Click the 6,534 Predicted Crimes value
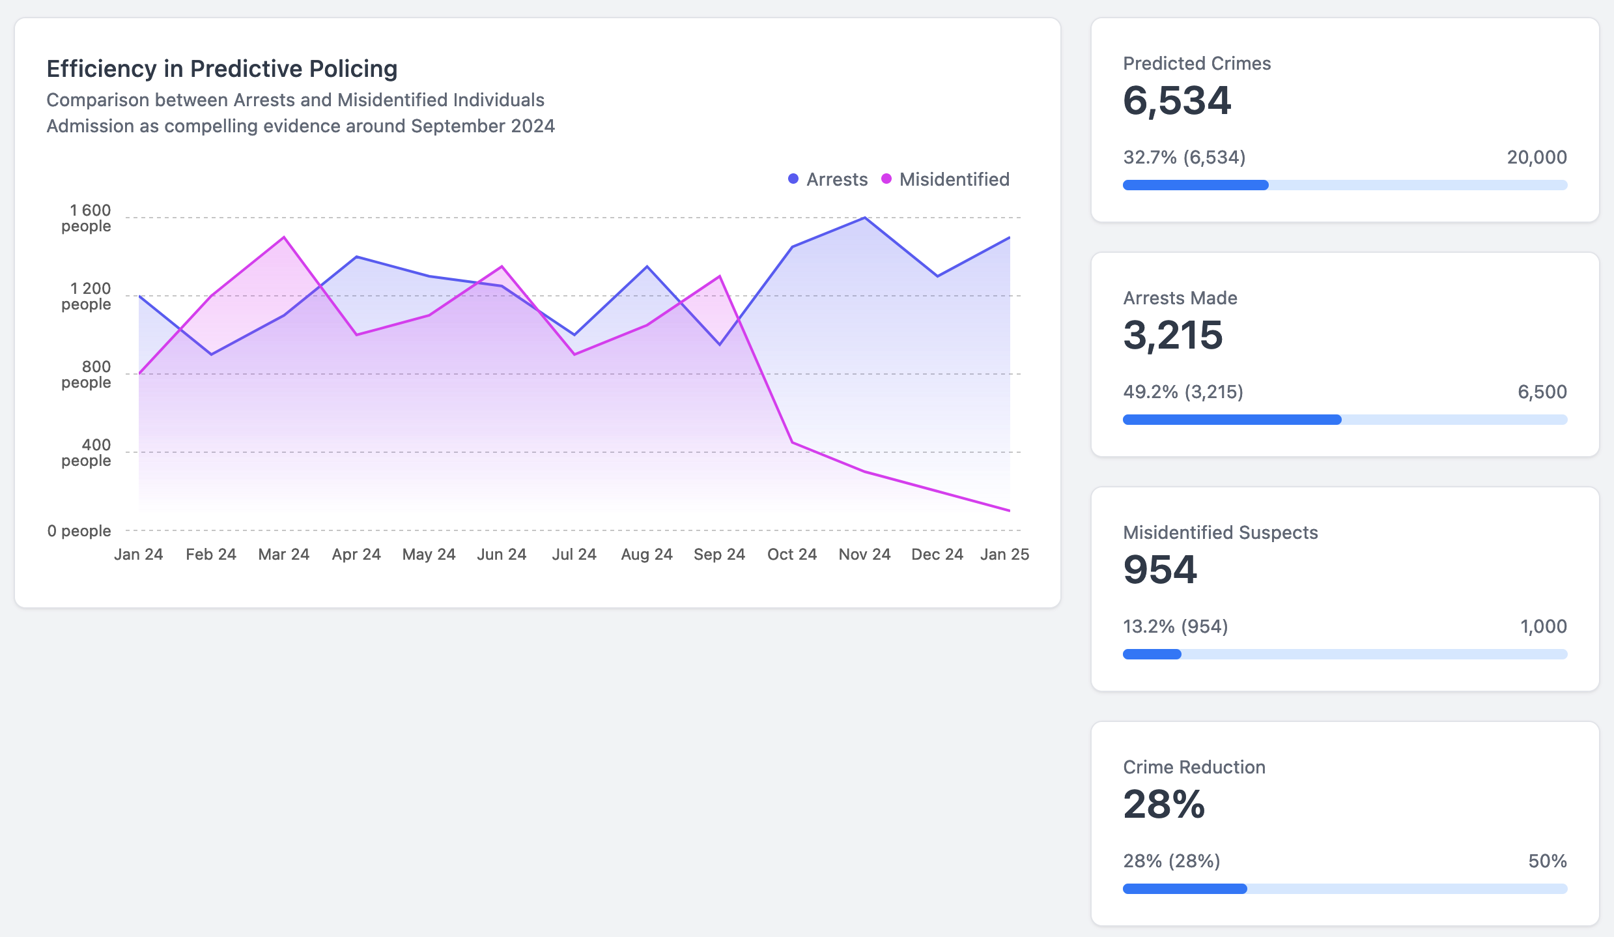Screen dimensions: 1614x937 [1176, 101]
